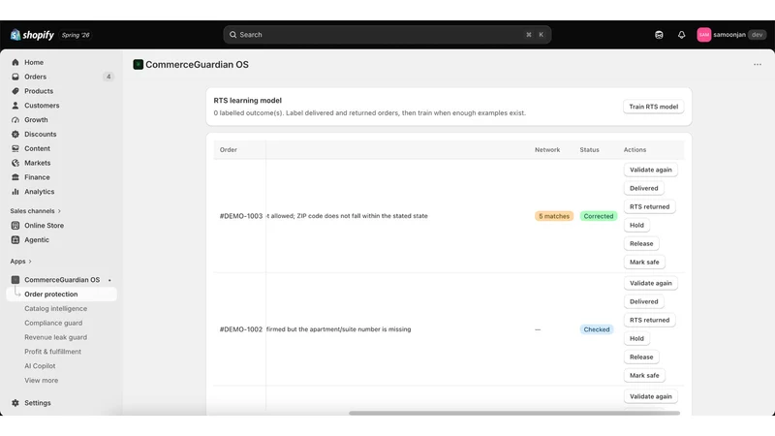Click the Order column header
Viewport: 775px width, 436px height.
click(x=229, y=150)
